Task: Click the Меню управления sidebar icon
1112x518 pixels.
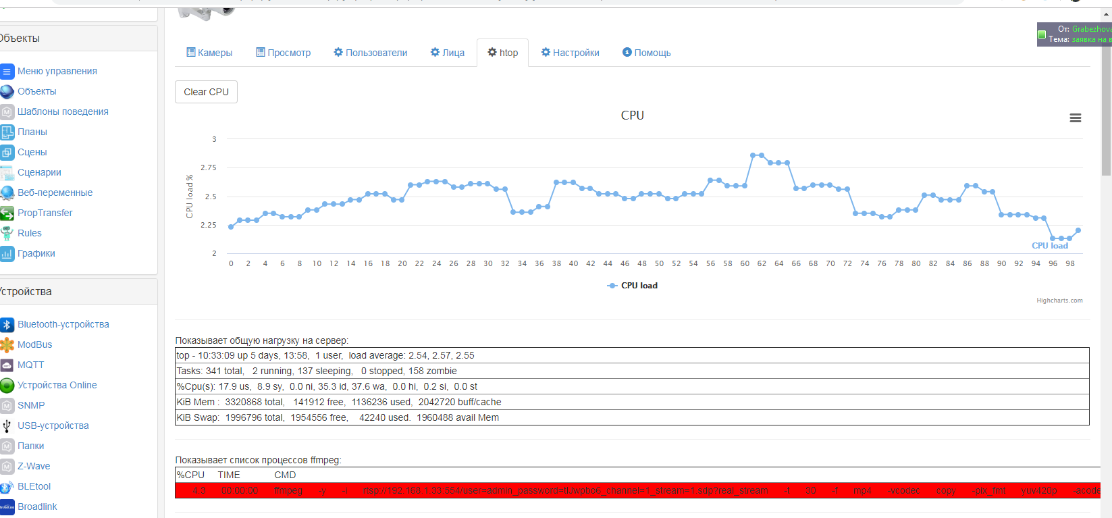Action: coord(7,71)
